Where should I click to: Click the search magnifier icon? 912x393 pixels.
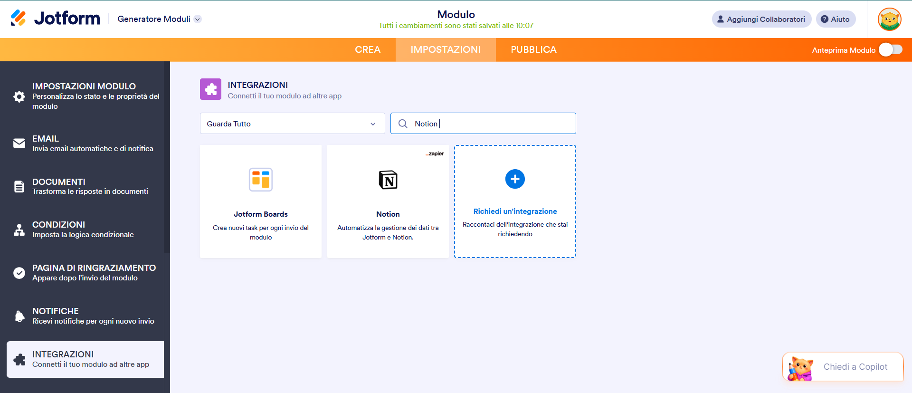coord(403,124)
